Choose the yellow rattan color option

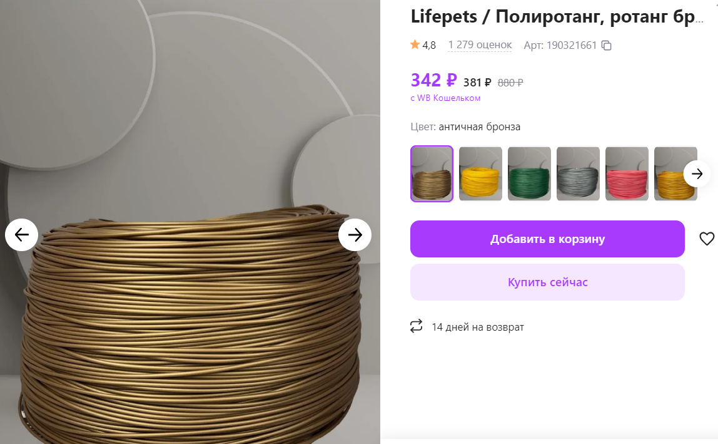pos(480,174)
